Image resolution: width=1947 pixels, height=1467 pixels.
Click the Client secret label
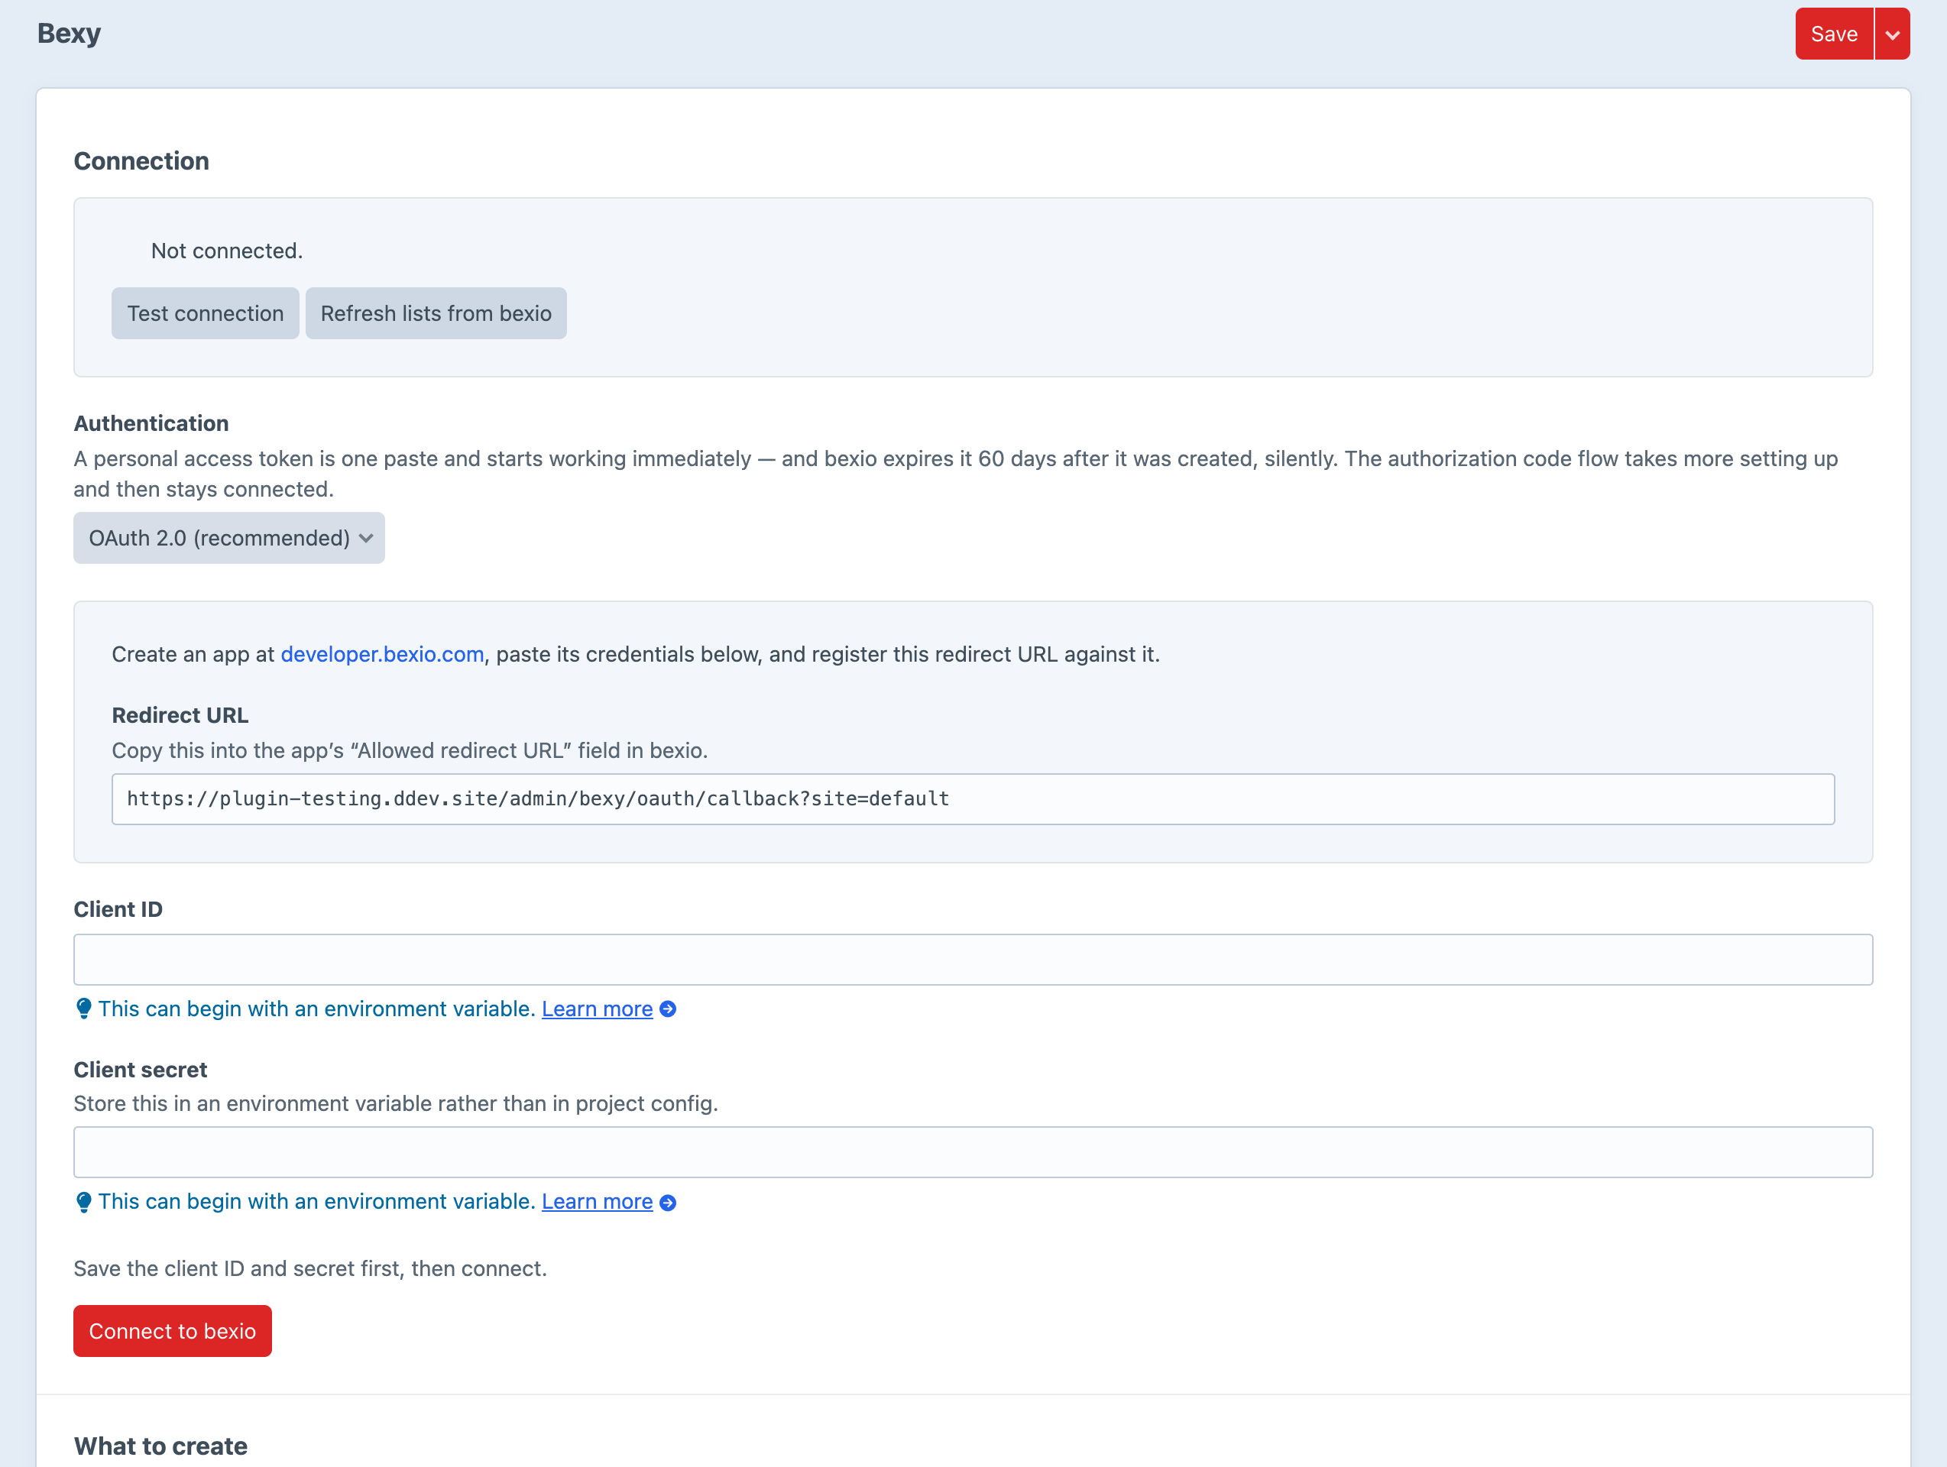(x=141, y=1069)
